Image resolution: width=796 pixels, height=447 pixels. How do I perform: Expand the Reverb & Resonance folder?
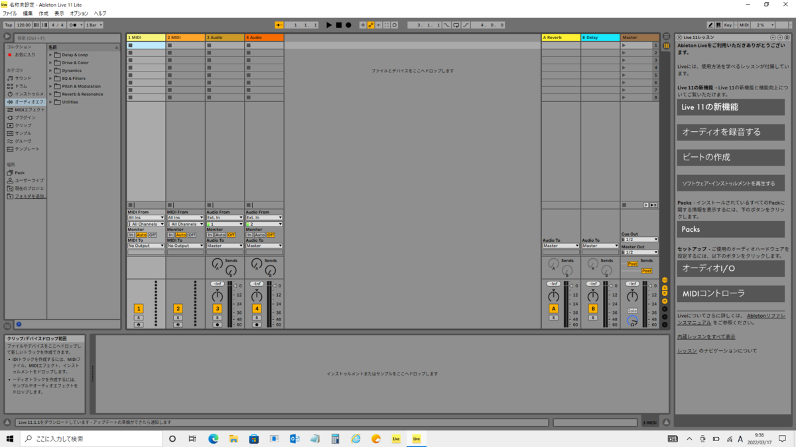click(50, 94)
